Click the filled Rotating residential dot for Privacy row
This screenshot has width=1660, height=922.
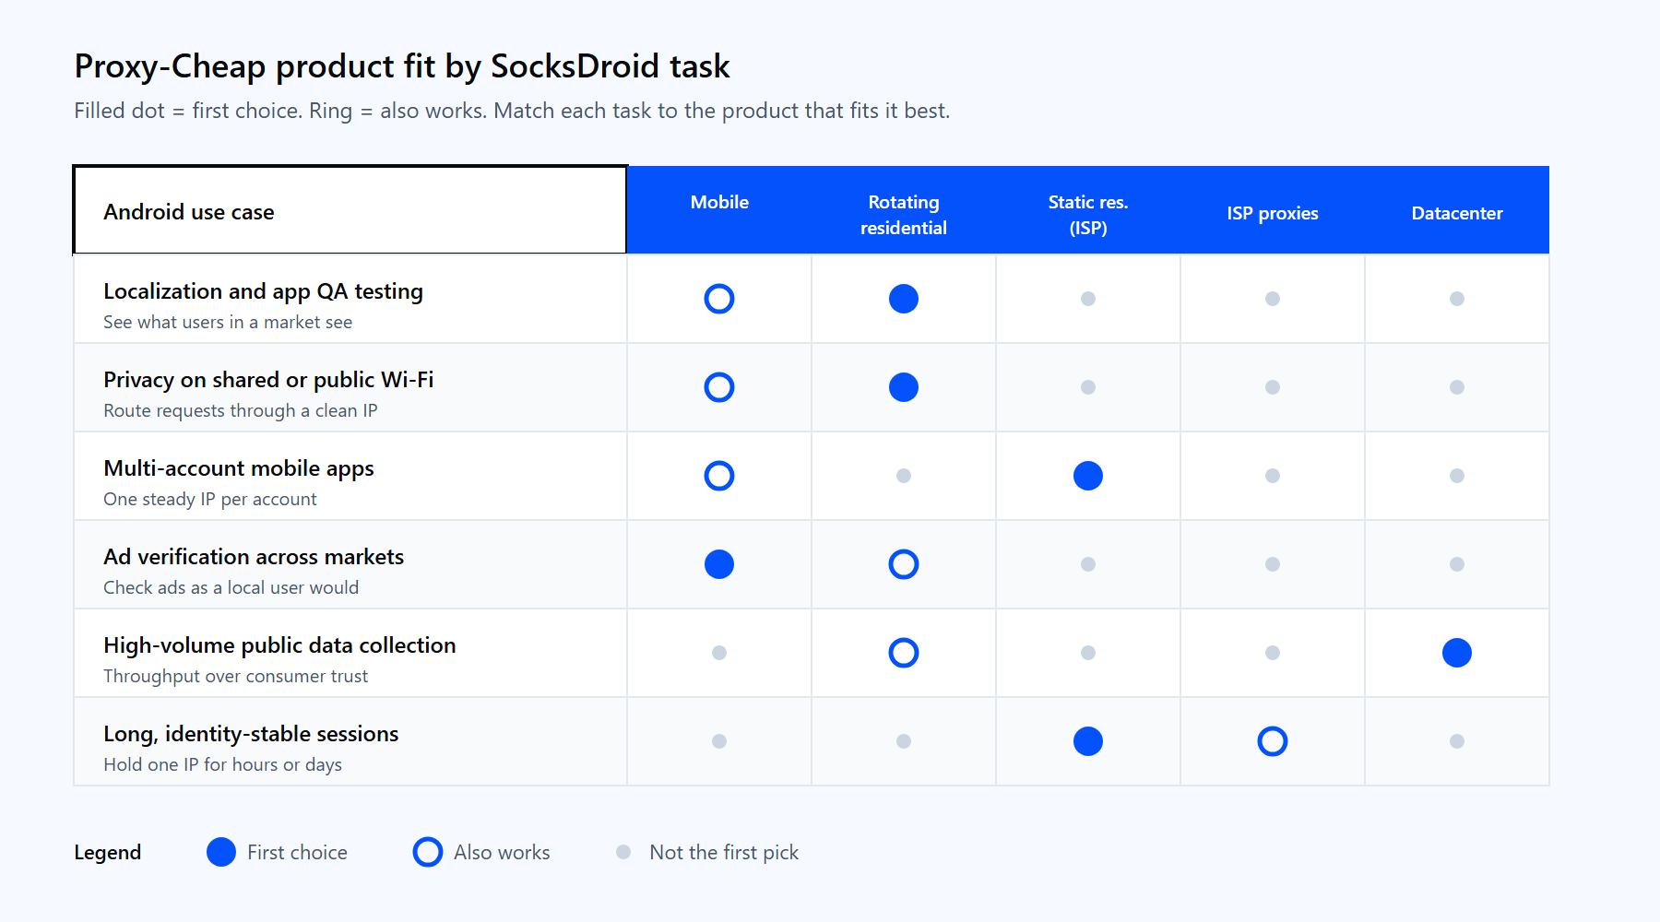904,387
